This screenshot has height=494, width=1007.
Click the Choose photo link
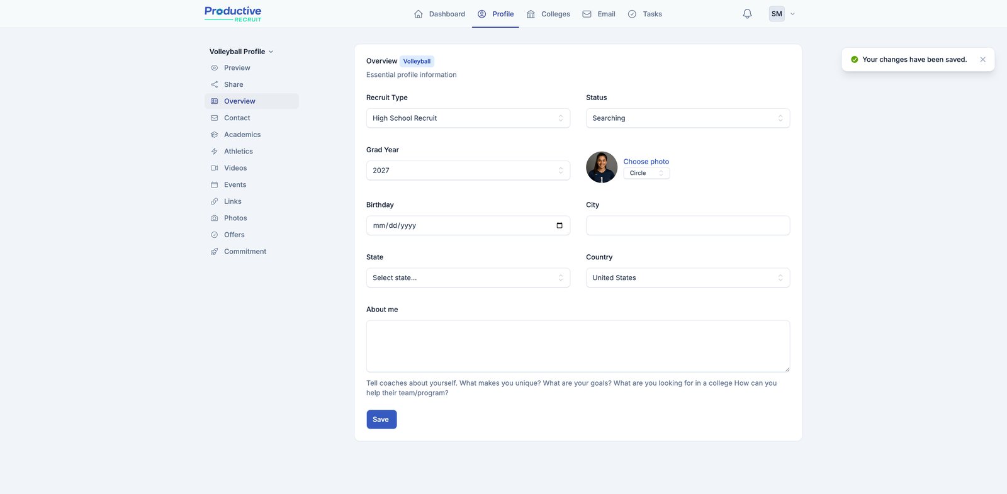click(646, 162)
